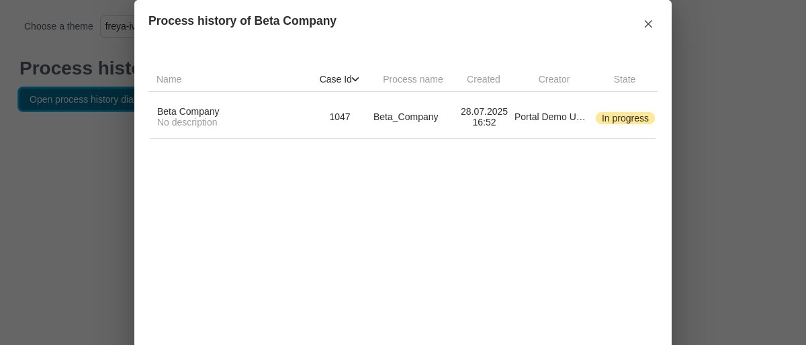Click the Process history page heading
The image size is (806, 345).
pos(75,68)
